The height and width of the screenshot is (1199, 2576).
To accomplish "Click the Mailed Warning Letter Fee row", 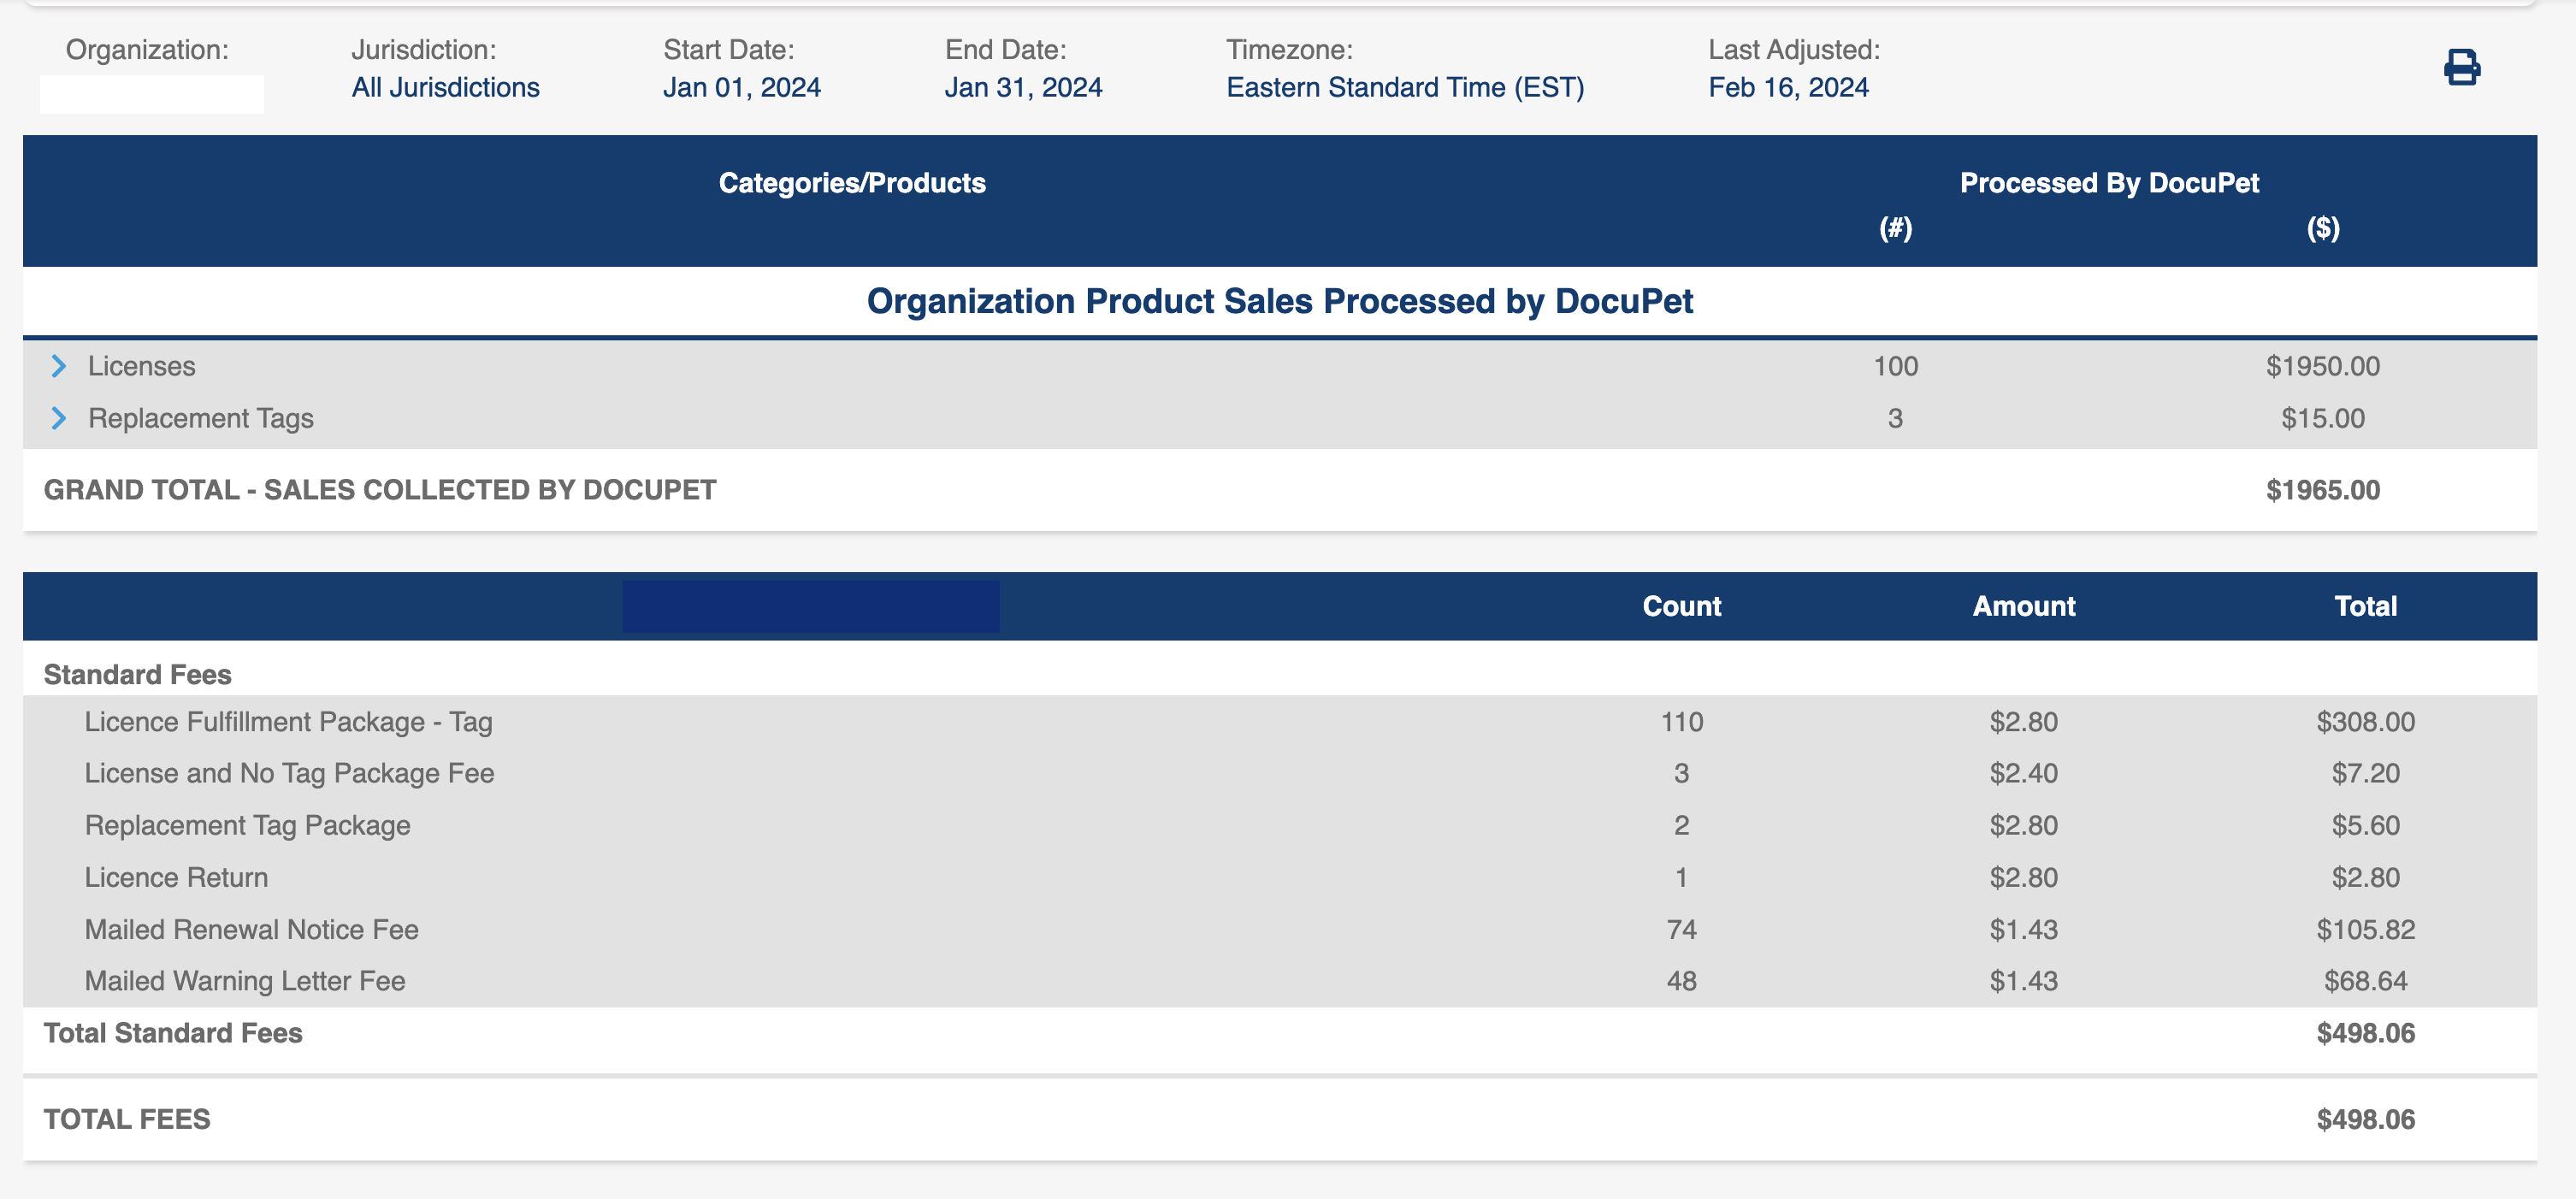I will point(1280,981).
